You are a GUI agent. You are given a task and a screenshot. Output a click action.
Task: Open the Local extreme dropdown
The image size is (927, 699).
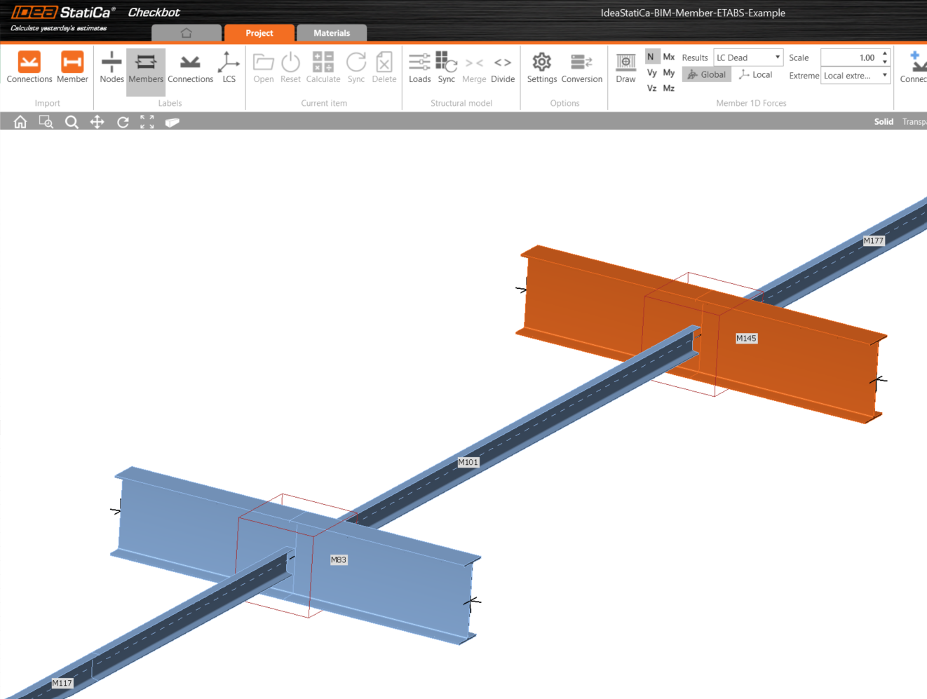pyautogui.click(x=855, y=76)
